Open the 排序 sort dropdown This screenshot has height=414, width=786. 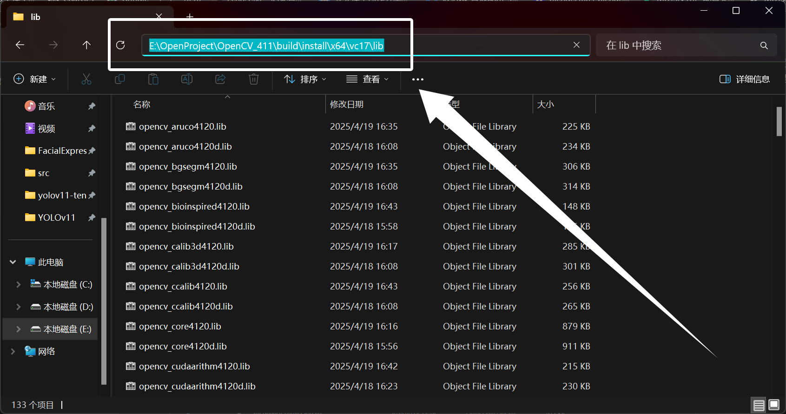tap(305, 79)
